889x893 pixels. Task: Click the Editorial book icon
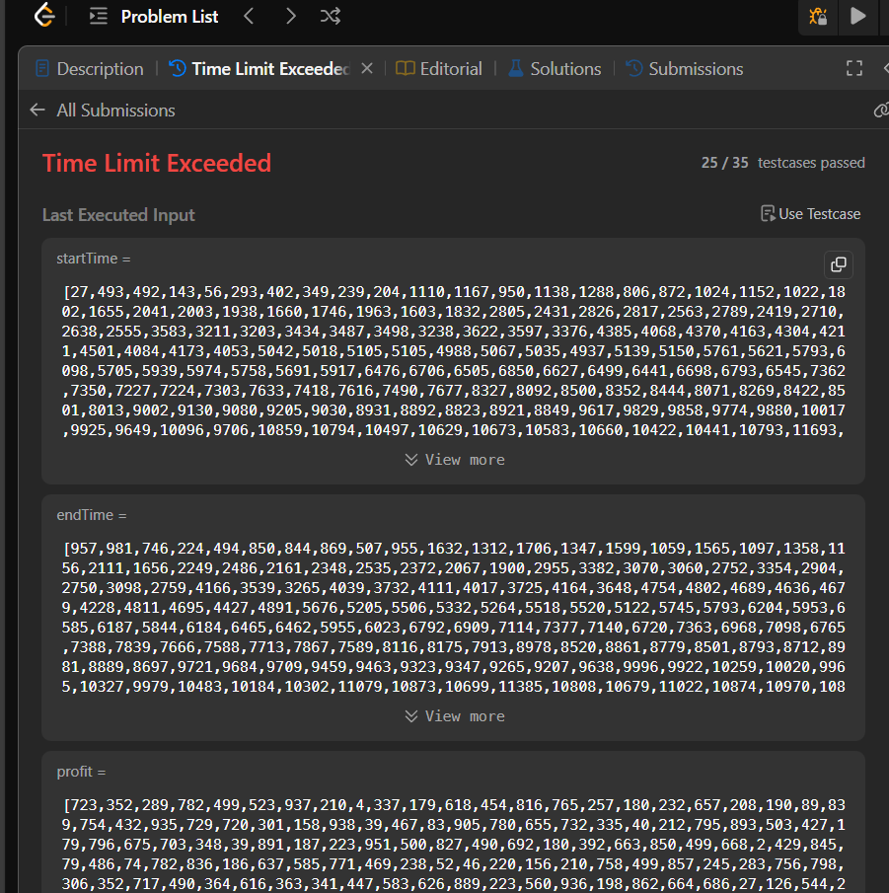405,68
